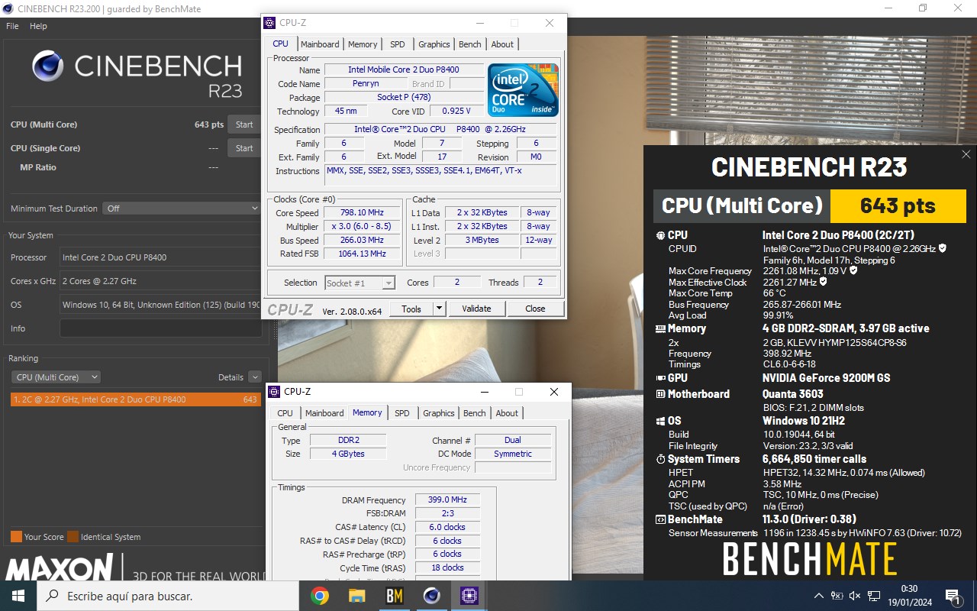Open the Socket #1 selection dropdown
Viewport: 977px width, 611px height.
360,283
